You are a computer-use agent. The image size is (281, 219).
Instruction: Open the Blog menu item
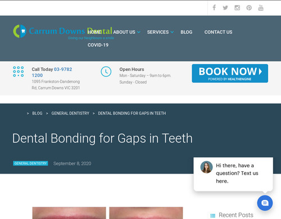[x=187, y=32]
